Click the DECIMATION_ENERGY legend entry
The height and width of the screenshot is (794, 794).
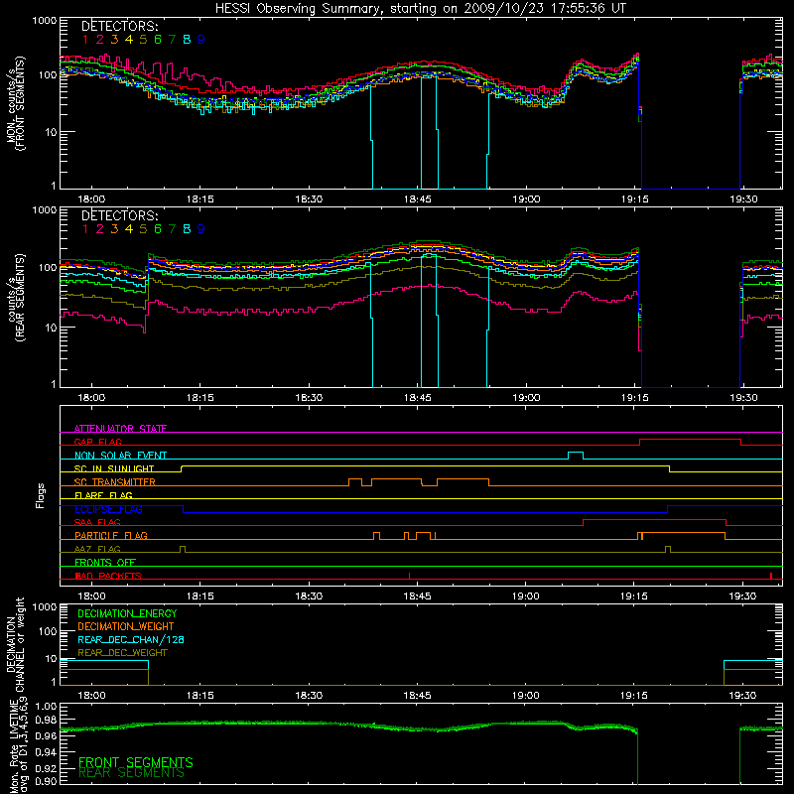[x=127, y=613]
